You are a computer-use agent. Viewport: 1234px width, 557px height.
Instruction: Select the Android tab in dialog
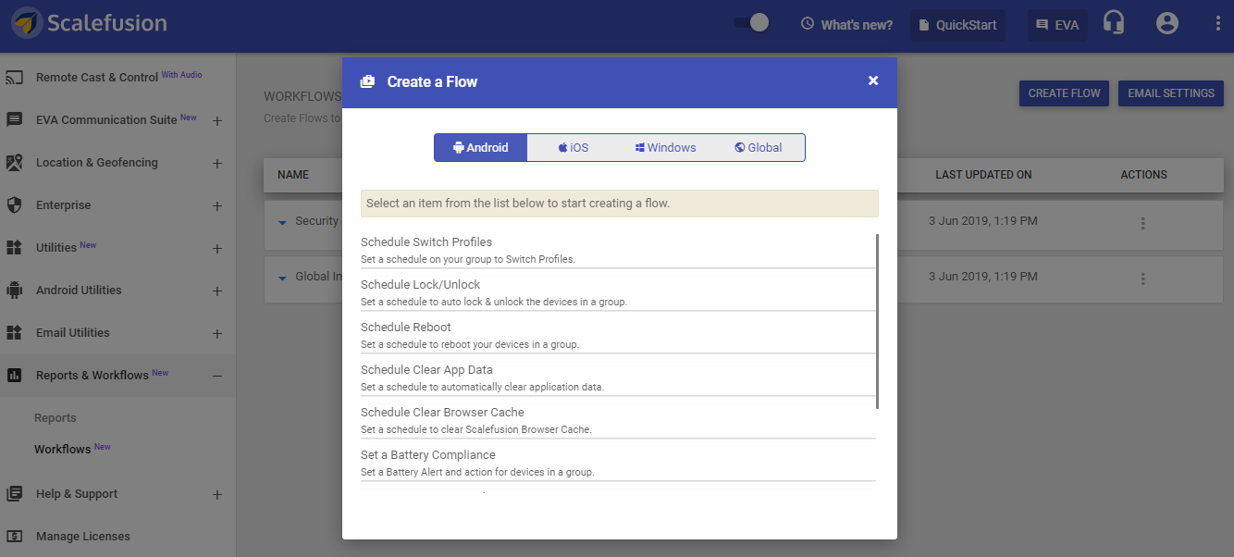tap(481, 148)
